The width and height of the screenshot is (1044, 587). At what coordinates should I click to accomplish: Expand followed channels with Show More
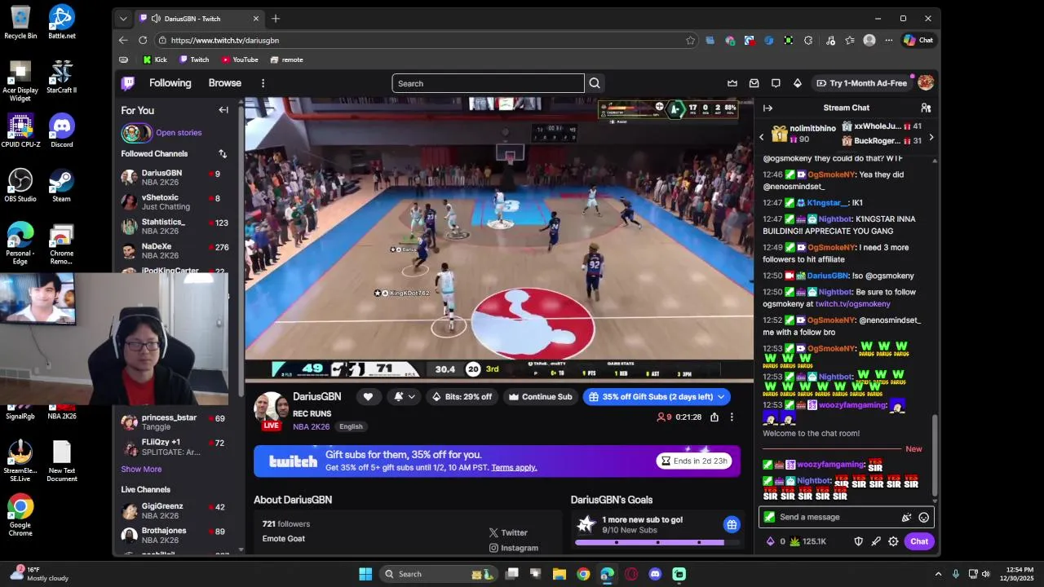141,469
